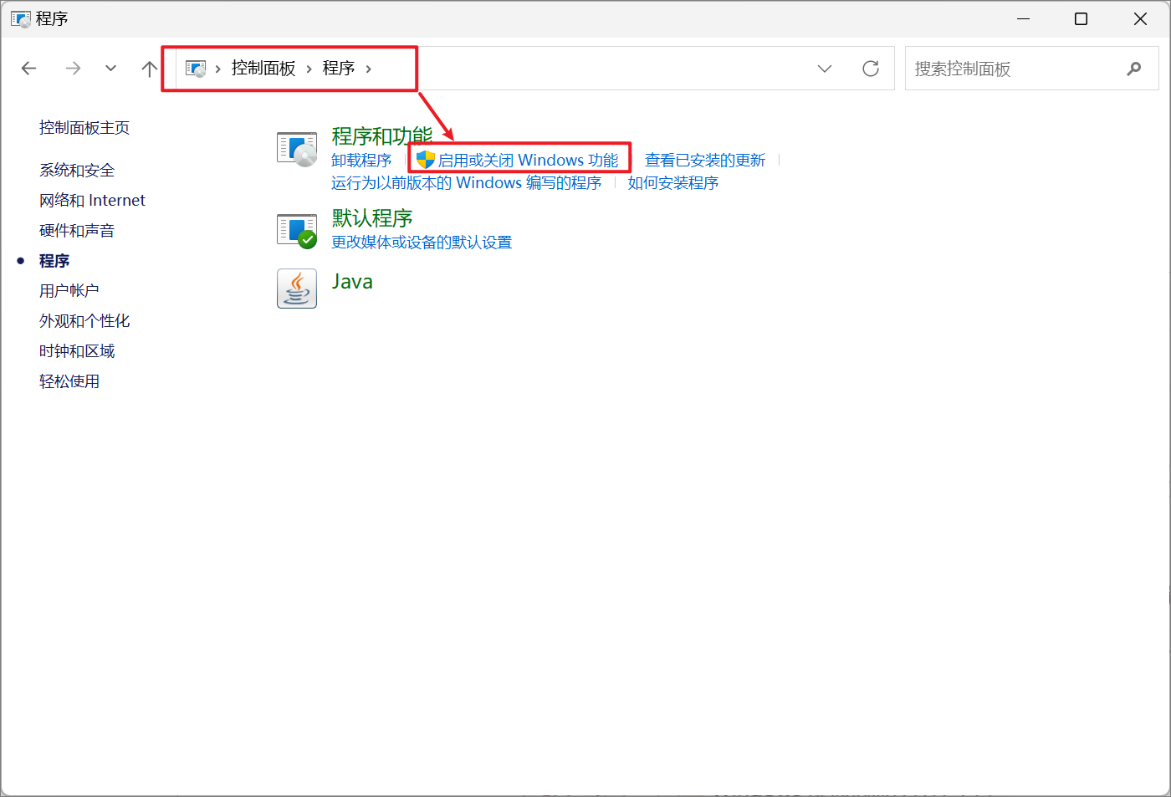Expand the chevron after 程序 breadcrumb

[368, 69]
